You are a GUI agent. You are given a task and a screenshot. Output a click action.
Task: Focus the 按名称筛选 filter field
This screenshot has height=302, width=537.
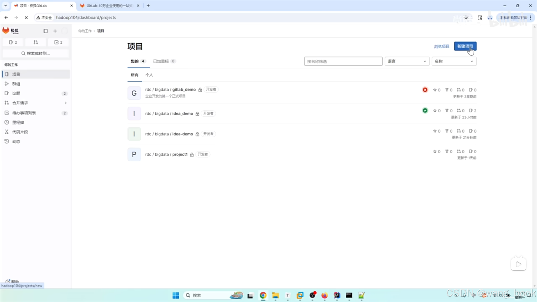click(x=343, y=61)
